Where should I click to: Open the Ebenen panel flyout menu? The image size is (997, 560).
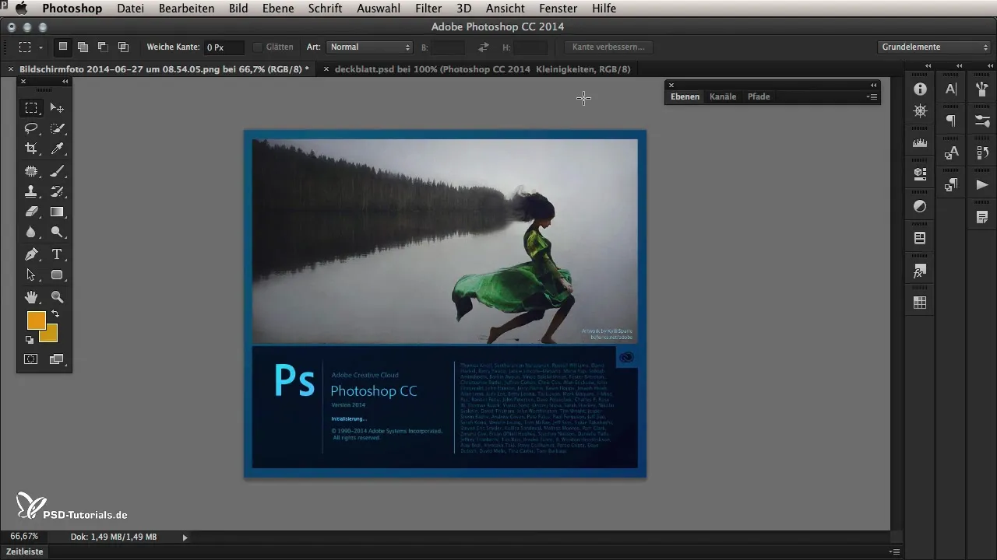[872, 96]
